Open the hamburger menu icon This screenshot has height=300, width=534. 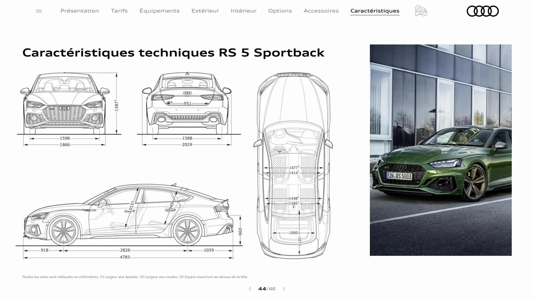point(39,11)
